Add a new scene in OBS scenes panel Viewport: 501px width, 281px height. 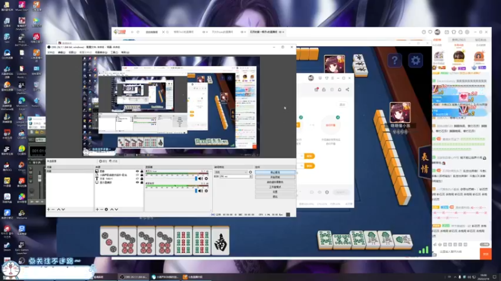coord(49,209)
